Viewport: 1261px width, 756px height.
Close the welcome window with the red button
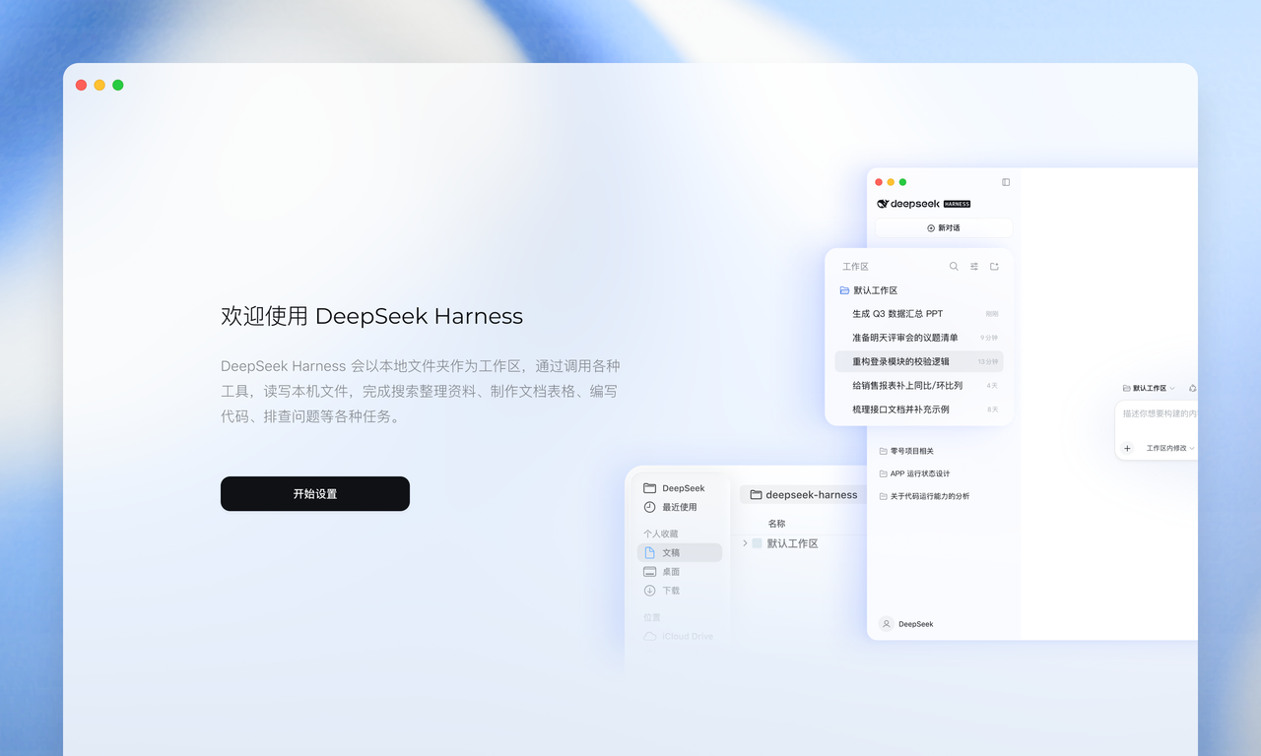coord(81,86)
